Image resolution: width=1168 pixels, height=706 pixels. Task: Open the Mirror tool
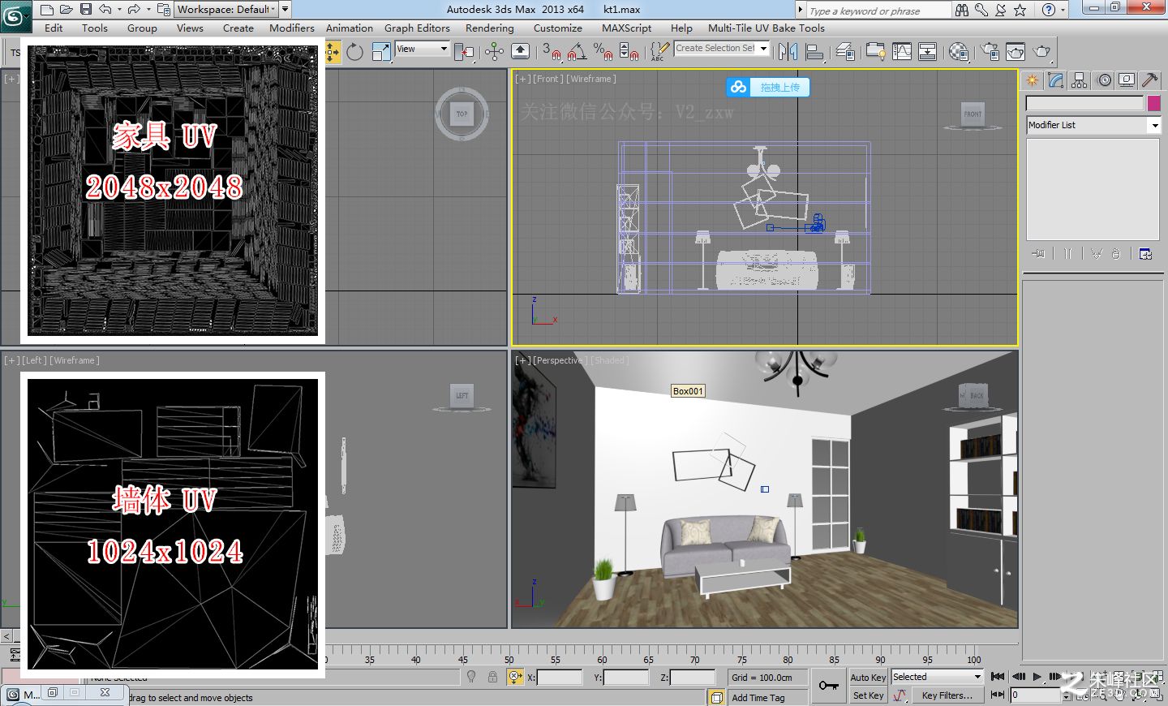pos(788,52)
